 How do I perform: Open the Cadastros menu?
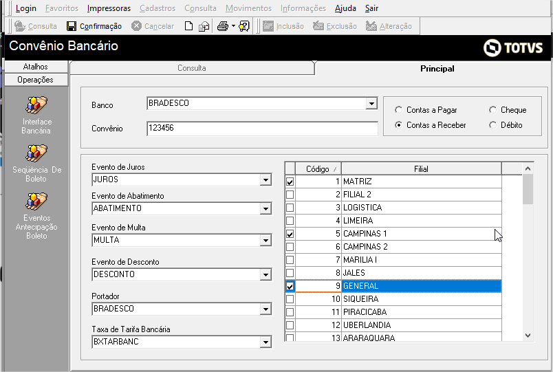coord(158,8)
